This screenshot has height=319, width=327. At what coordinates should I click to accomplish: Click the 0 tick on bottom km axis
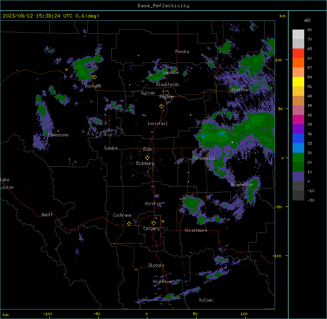click(x=146, y=314)
